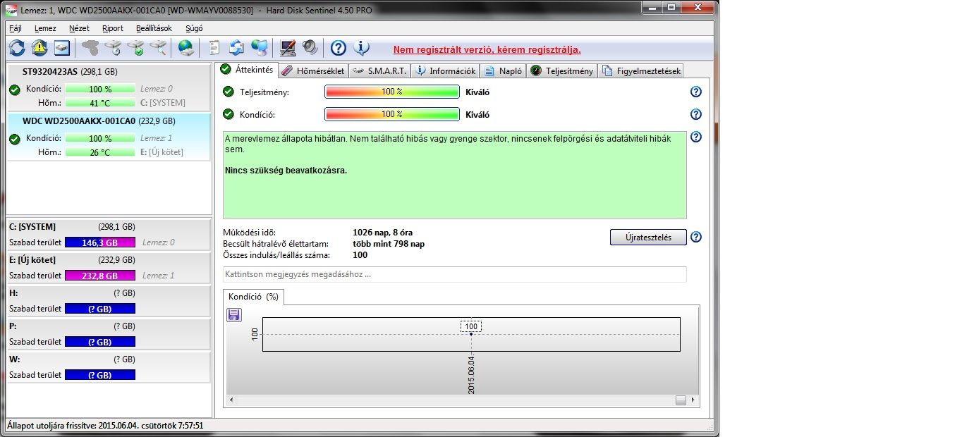This screenshot has height=437, width=962.
Task: Select the C: [SYSTEM] volume entry
Action: [109, 235]
